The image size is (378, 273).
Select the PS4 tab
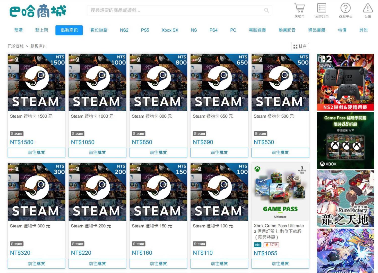coord(213,30)
